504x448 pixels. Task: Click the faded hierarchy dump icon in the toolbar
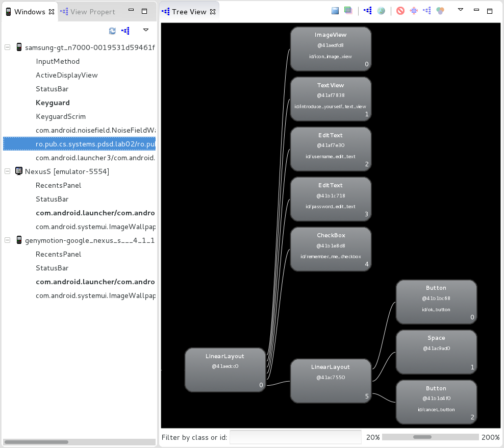click(427, 11)
